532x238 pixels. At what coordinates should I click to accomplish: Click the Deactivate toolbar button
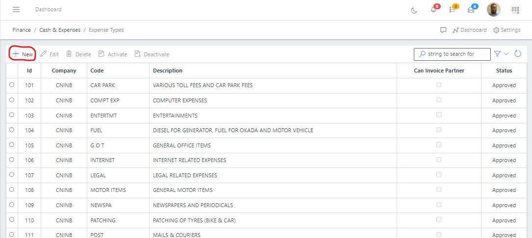[152, 54]
